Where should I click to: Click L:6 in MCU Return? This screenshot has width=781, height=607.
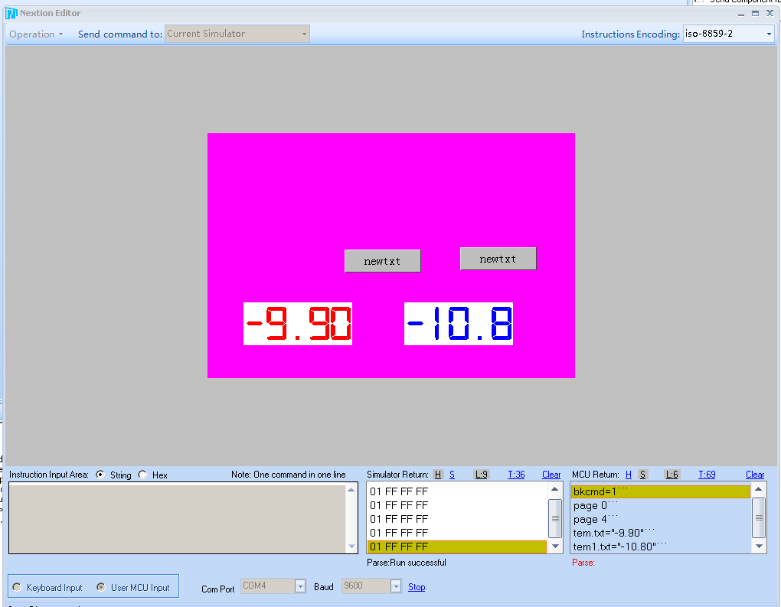pyautogui.click(x=672, y=475)
